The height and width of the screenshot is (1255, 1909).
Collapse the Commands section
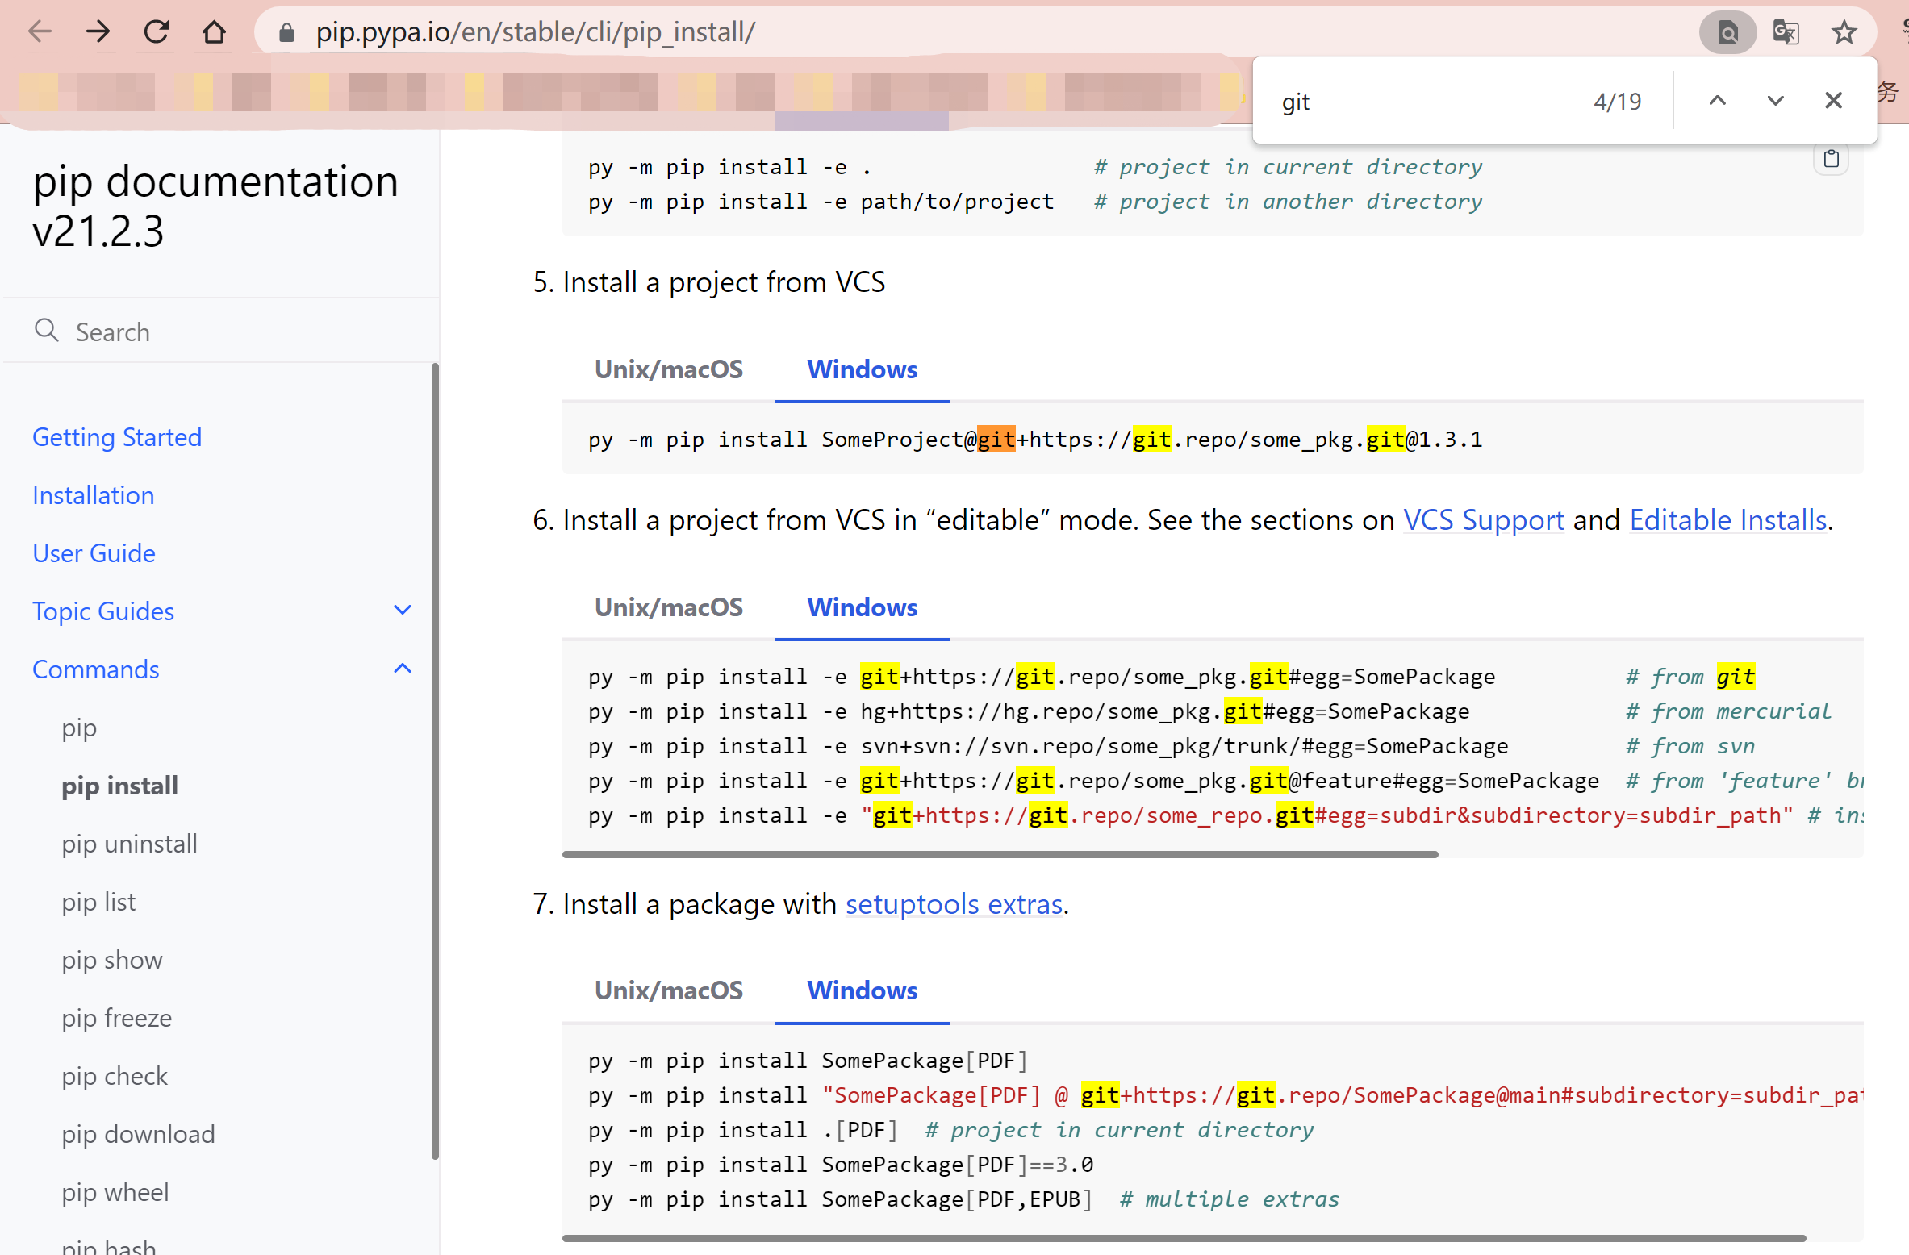coord(402,668)
